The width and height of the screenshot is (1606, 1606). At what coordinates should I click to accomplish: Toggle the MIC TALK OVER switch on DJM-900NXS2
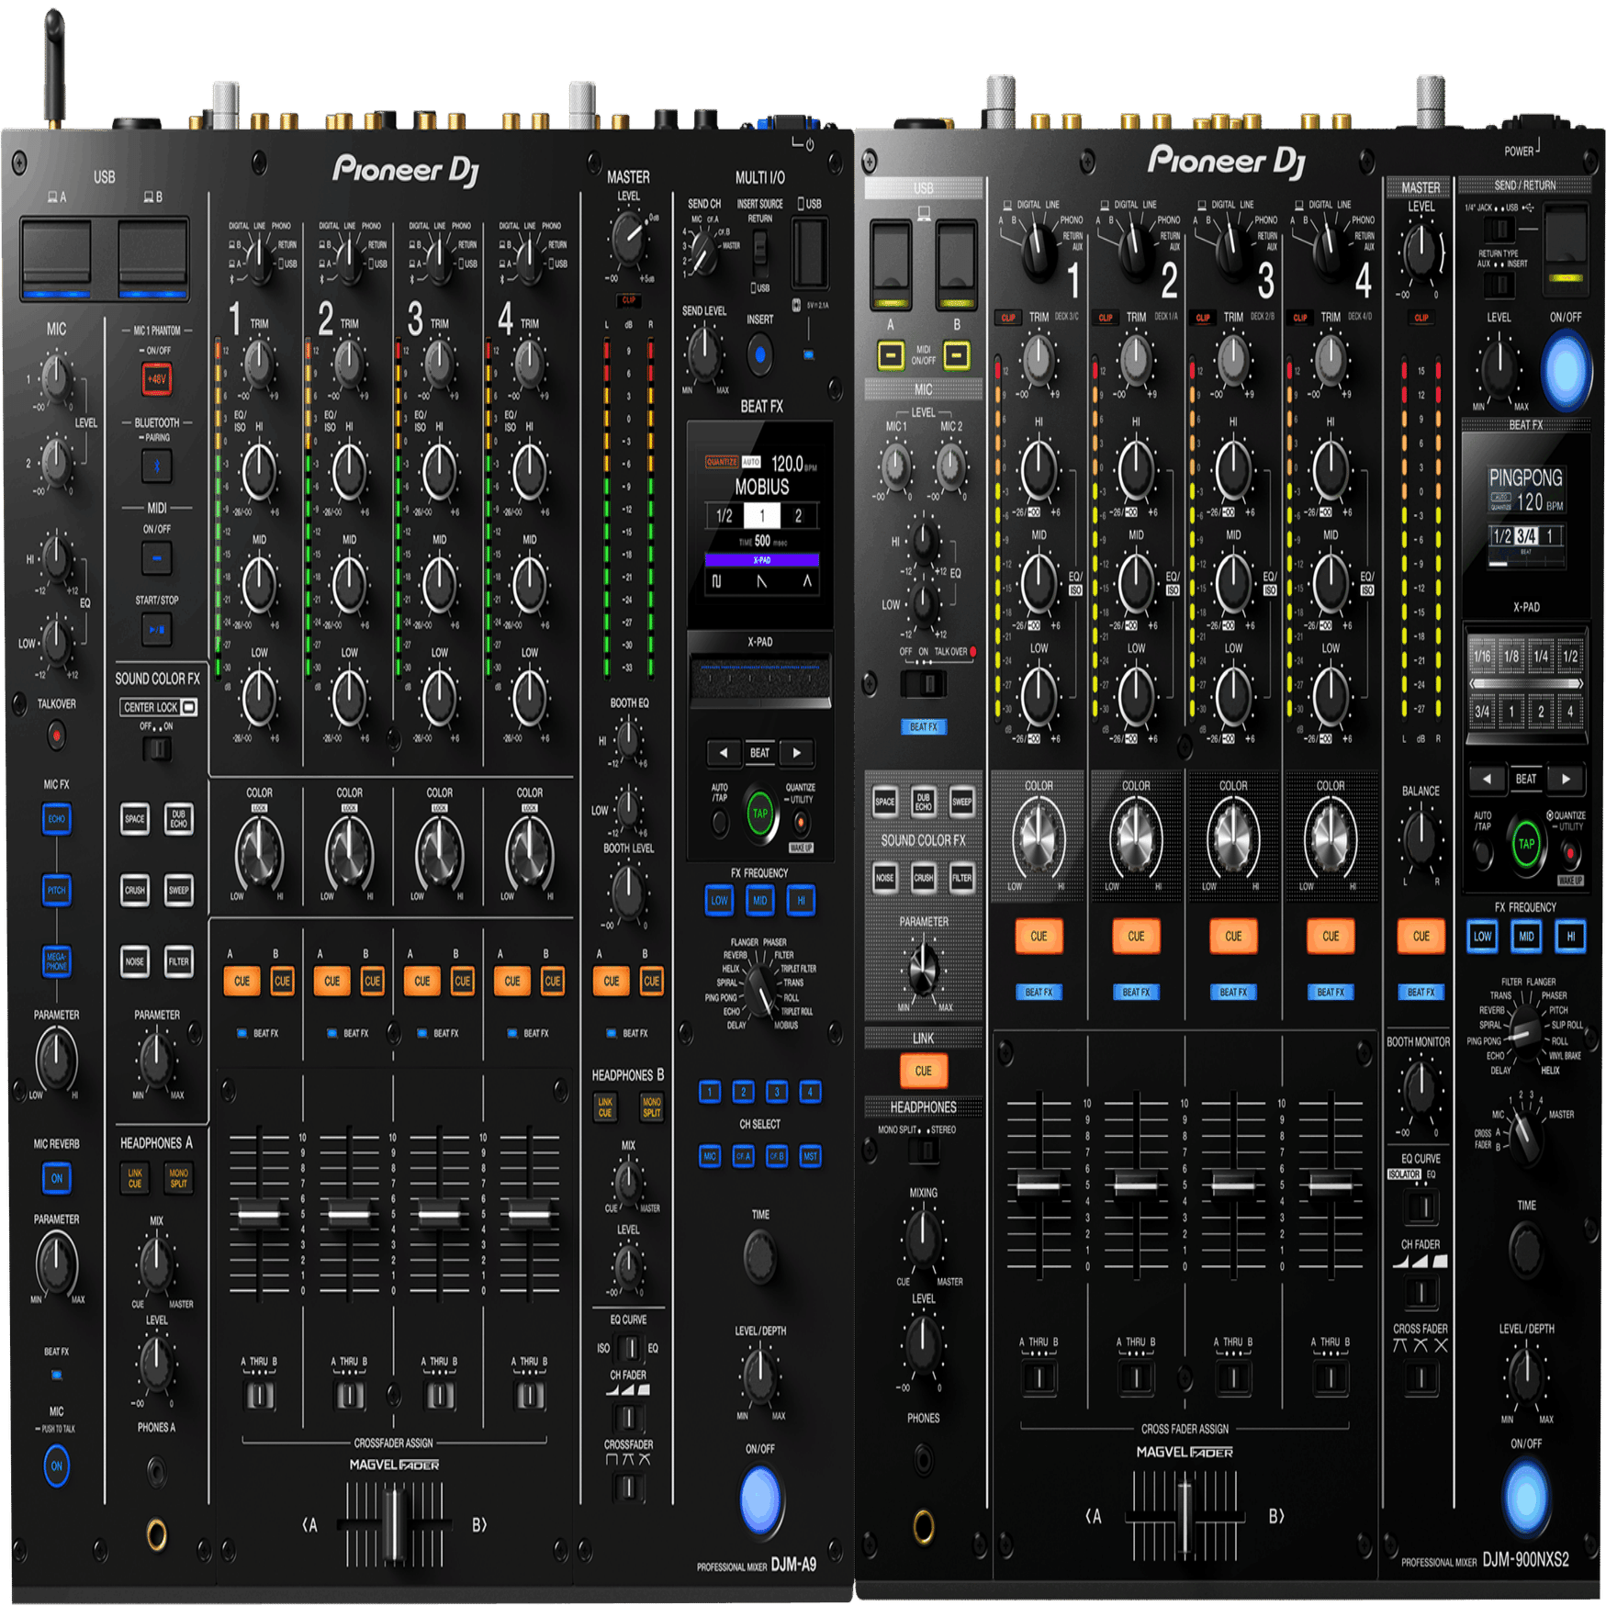point(926,684)
